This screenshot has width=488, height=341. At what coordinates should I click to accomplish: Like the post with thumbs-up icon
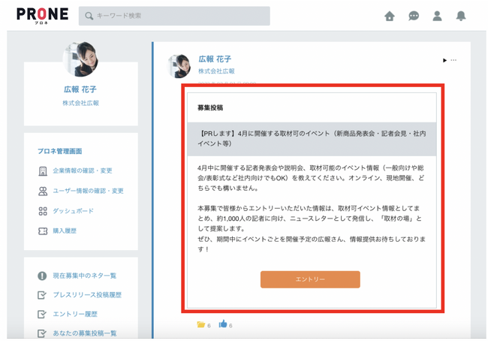(x=223, y=324)
